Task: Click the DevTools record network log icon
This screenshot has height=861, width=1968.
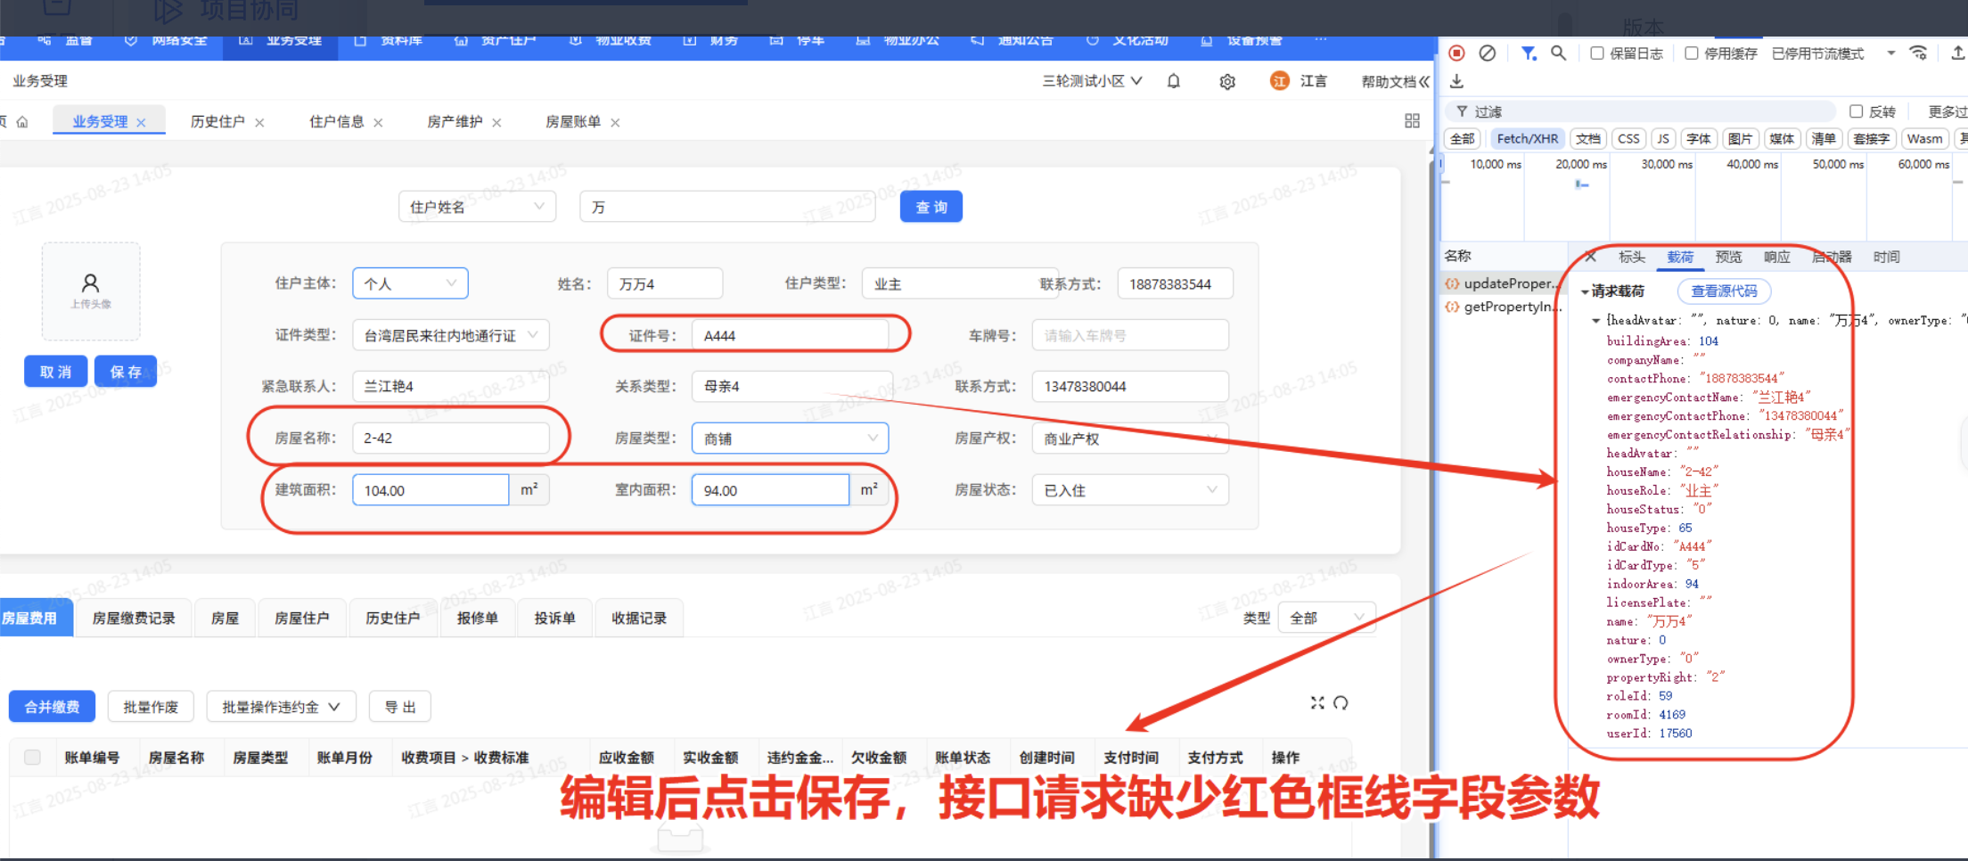Action: [1456, 53]
